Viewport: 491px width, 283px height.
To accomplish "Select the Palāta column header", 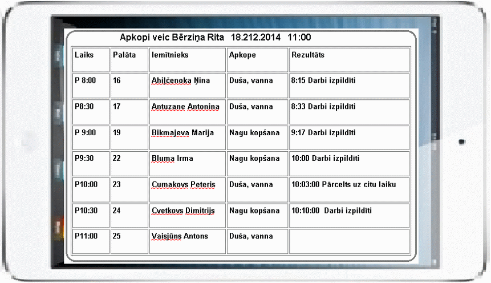I will [124, 55].
